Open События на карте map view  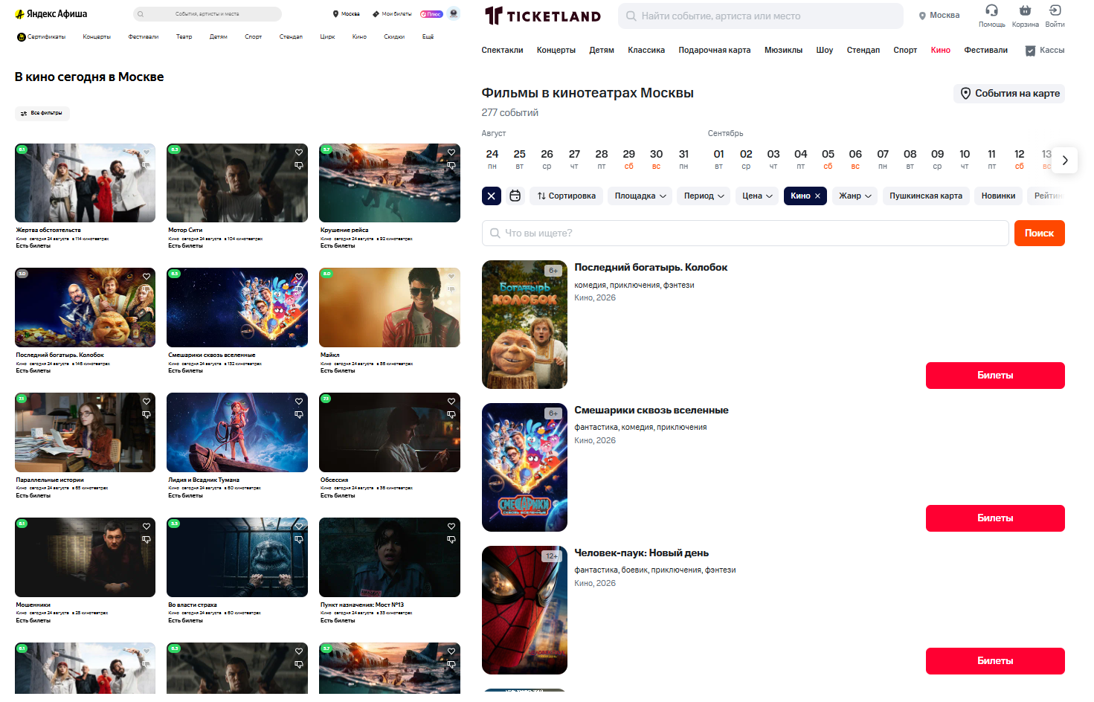pyautogui.click(x=1009, y=94)
